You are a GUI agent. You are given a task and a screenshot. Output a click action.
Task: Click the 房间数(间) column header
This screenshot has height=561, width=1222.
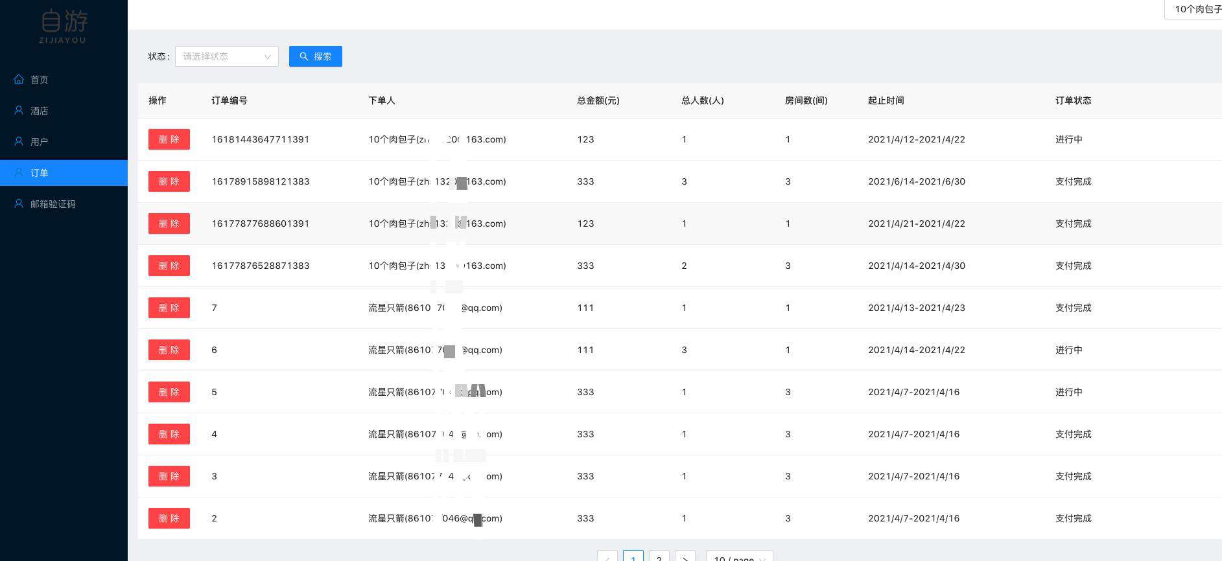(806, 100)
